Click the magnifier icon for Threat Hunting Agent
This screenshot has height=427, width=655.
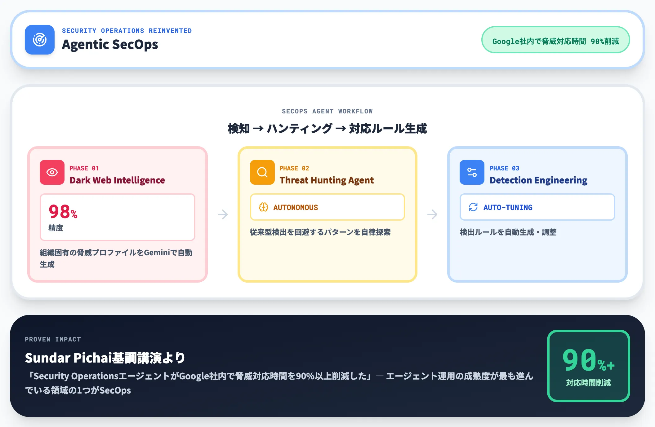pyautogui.click(x=262, y=172)
